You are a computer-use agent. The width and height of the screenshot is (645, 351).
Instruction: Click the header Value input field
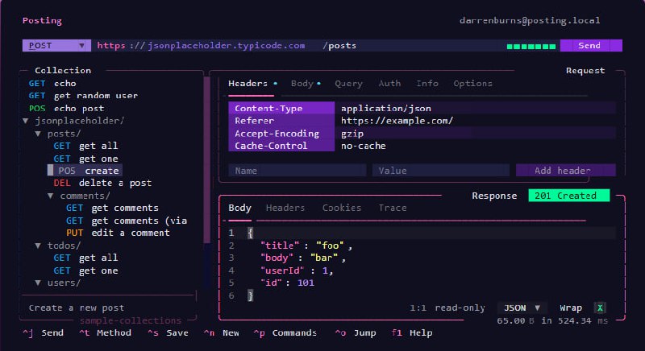pyautogui.click(x=440, y=171)
